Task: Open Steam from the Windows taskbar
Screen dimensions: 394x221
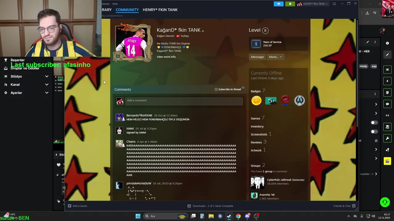Action: (229, 216)
